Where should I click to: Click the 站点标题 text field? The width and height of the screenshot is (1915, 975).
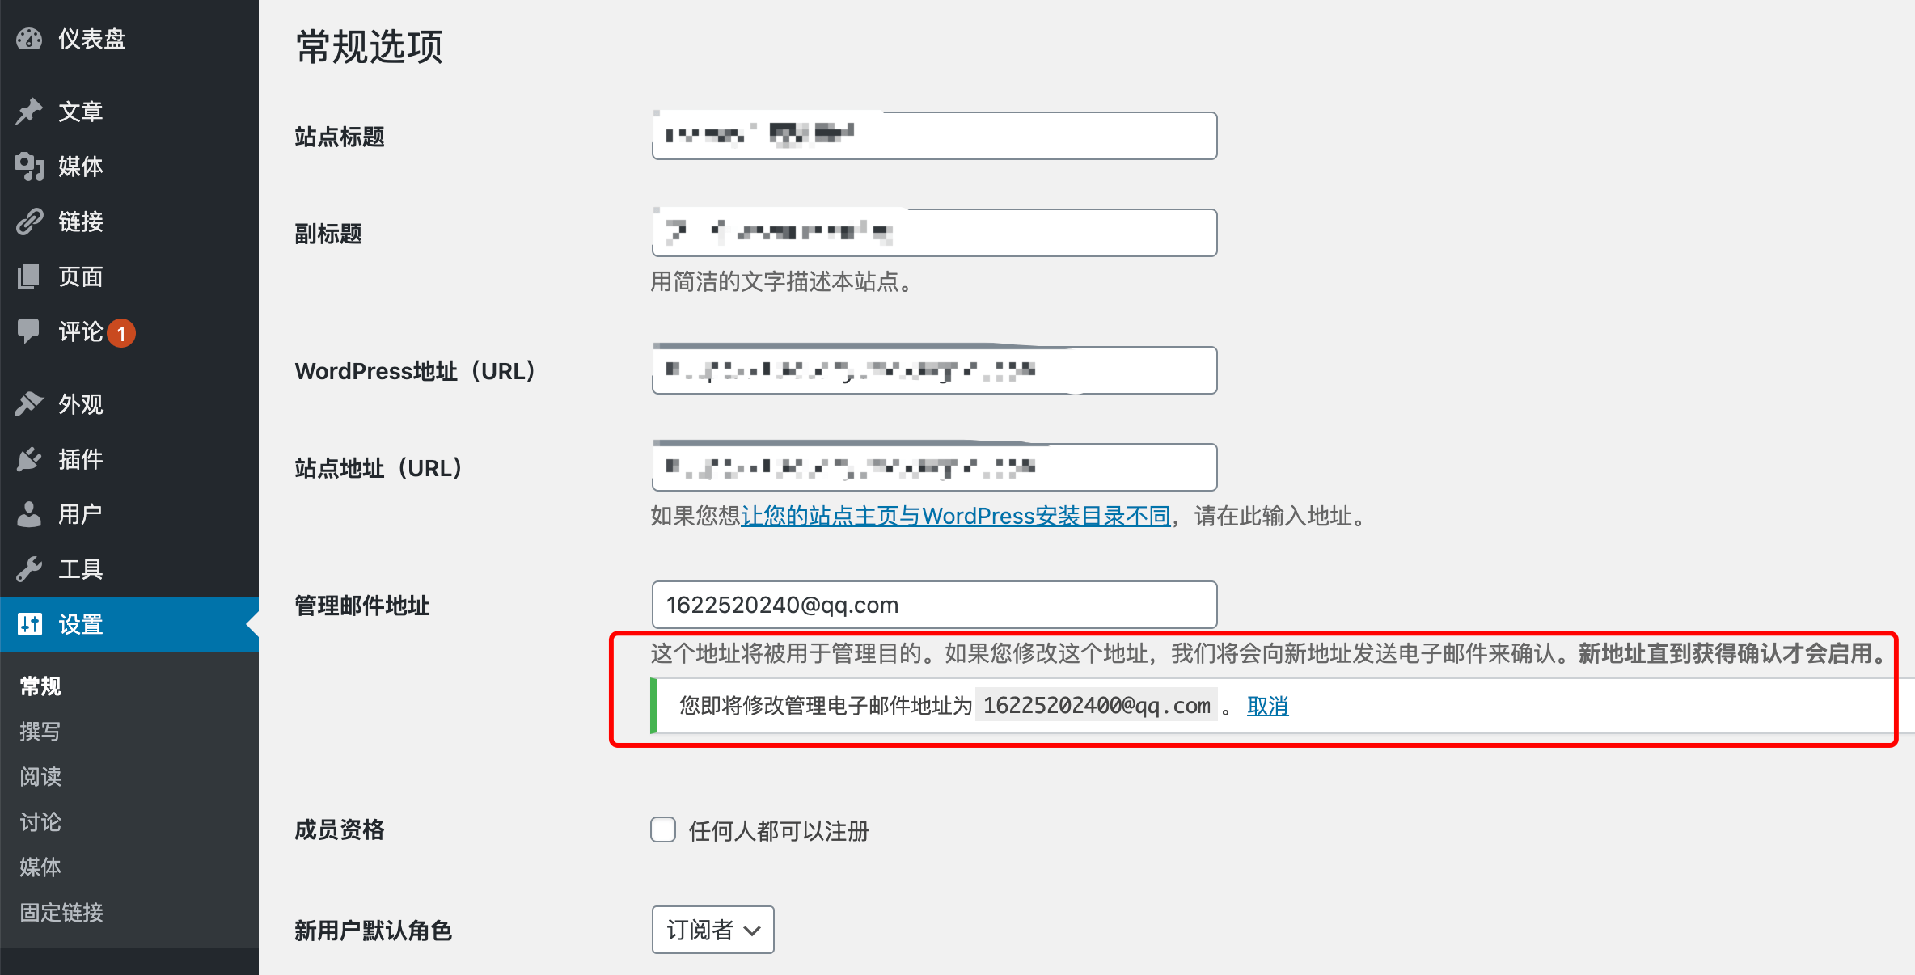(x=934, y=136)
